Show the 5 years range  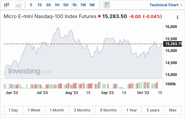click(153, 110)
